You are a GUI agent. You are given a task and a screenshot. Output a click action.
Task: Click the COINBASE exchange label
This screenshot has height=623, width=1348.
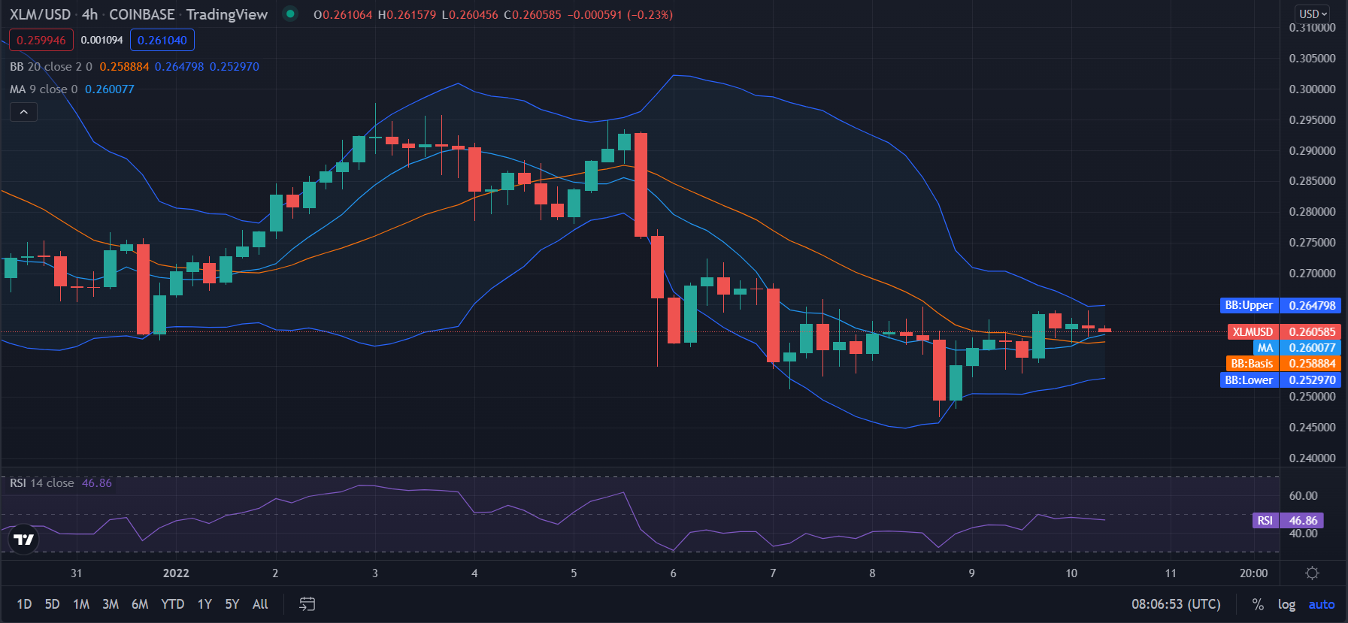point(142,14)
